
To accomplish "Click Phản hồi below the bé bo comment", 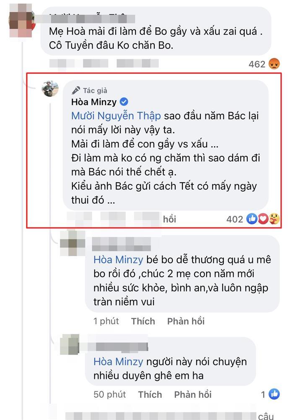I will pyautogui.click(x=186, y=321).
